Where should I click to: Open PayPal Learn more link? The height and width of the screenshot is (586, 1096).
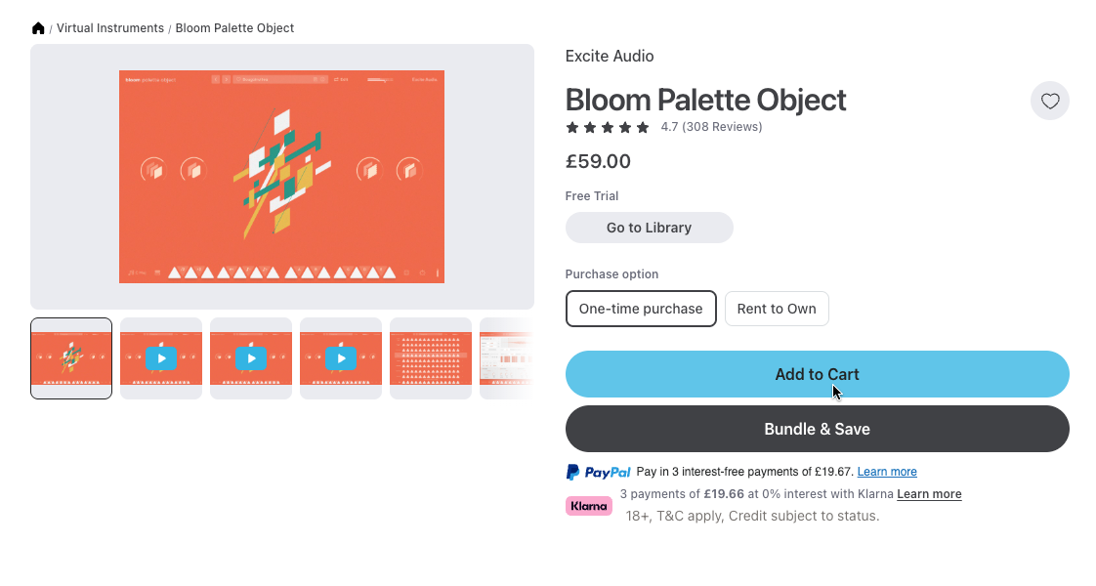(887, 472)
